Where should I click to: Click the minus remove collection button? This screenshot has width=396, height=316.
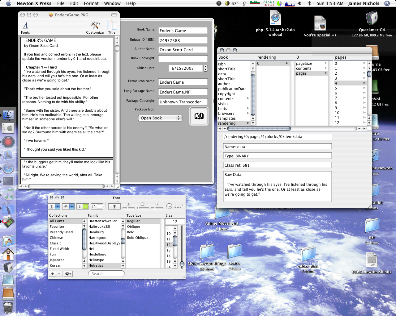point(59,274)
